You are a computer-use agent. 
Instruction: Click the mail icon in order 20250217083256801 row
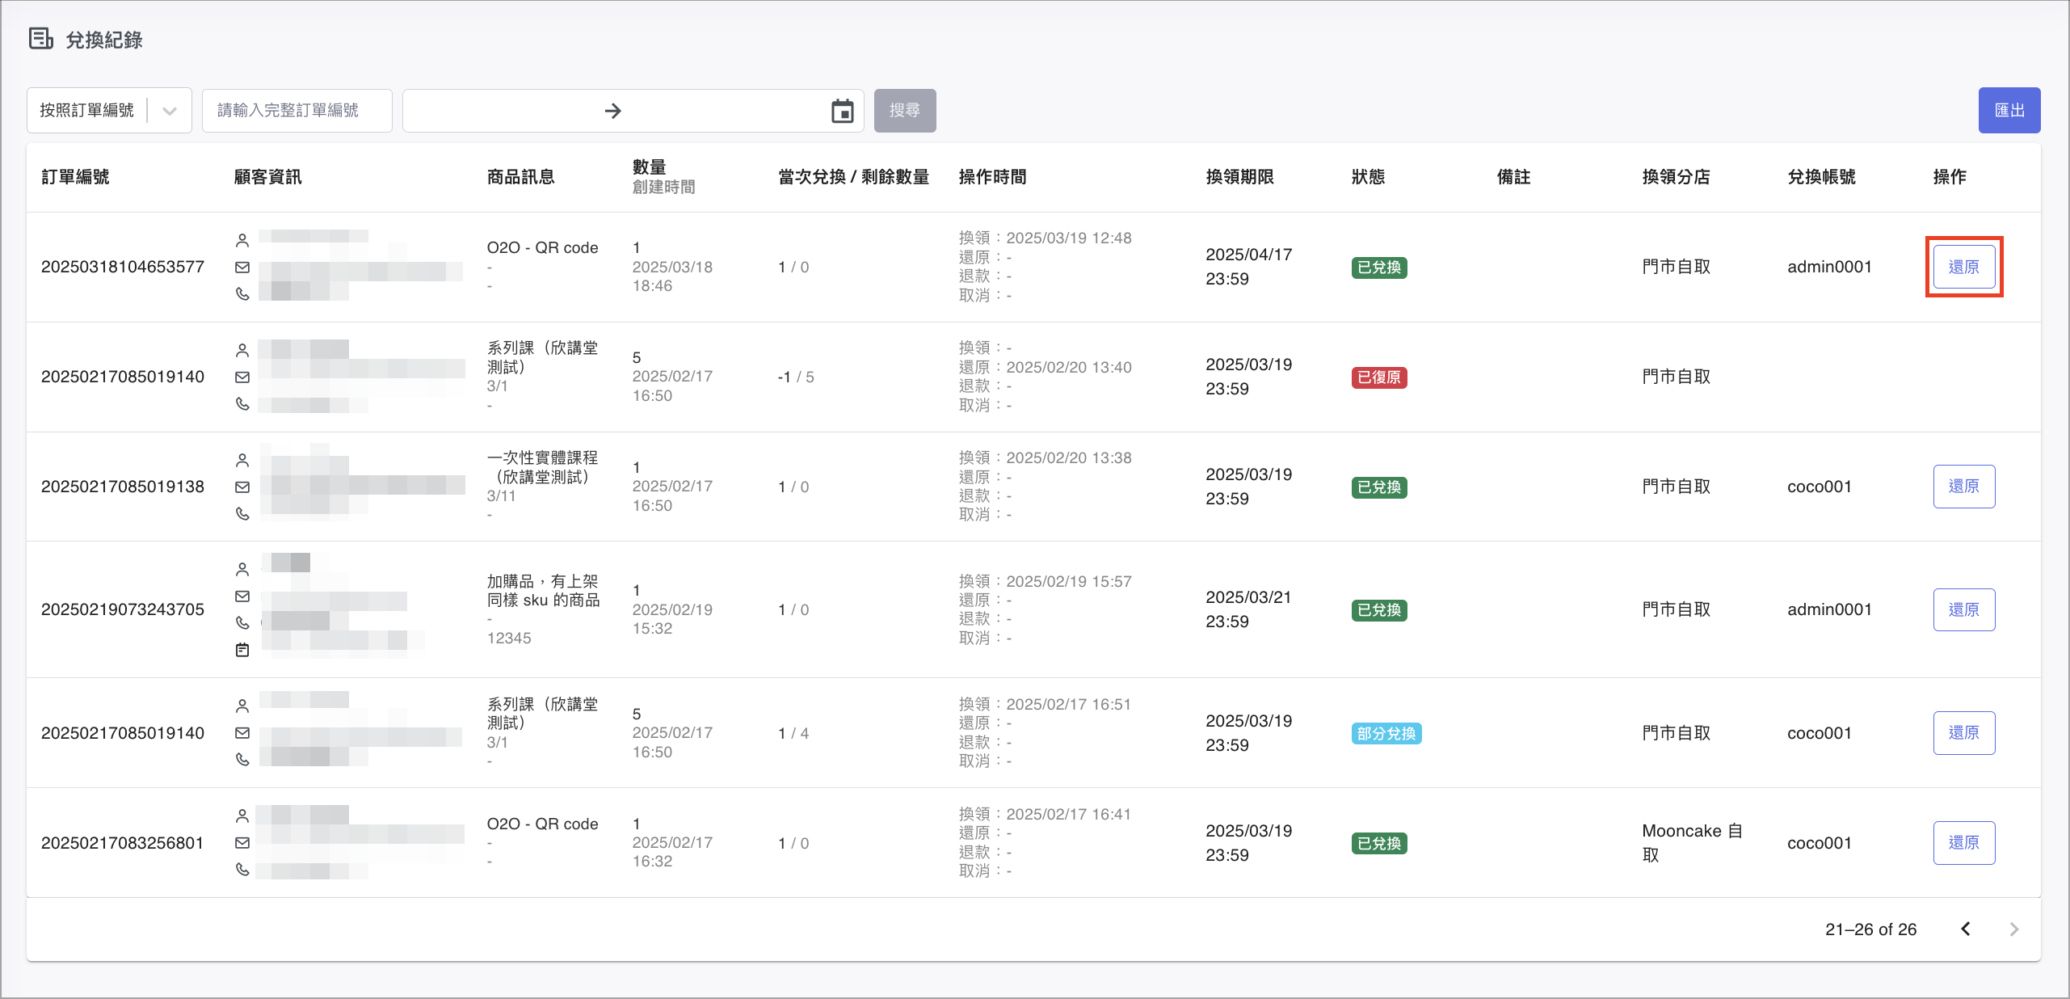click(x=242, y=843)
